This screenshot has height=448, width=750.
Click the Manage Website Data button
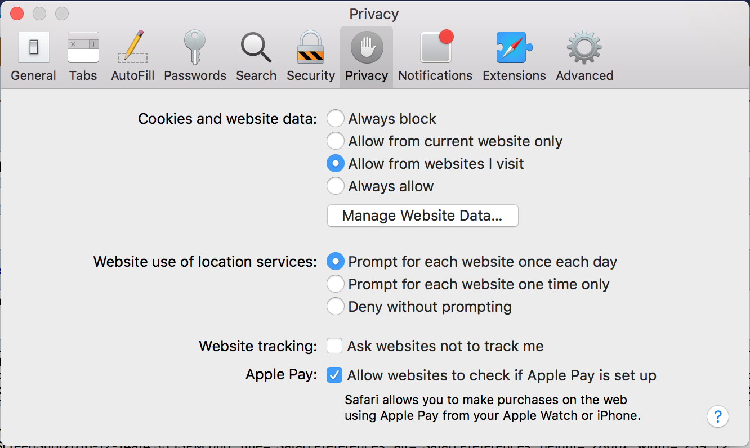click(x=422, y=216)
